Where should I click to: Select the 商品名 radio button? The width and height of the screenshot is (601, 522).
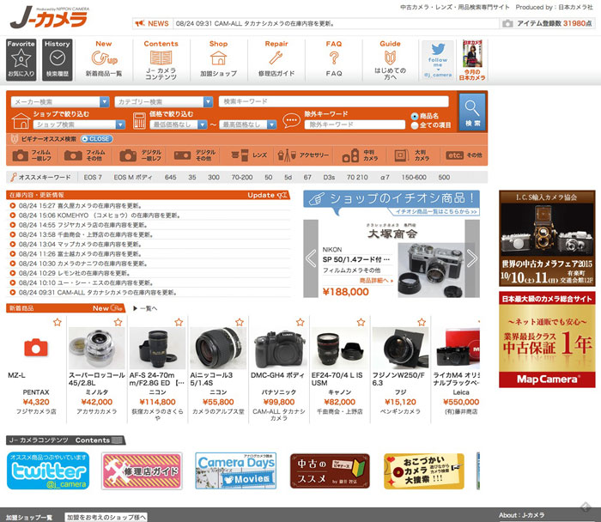(415, 116)
